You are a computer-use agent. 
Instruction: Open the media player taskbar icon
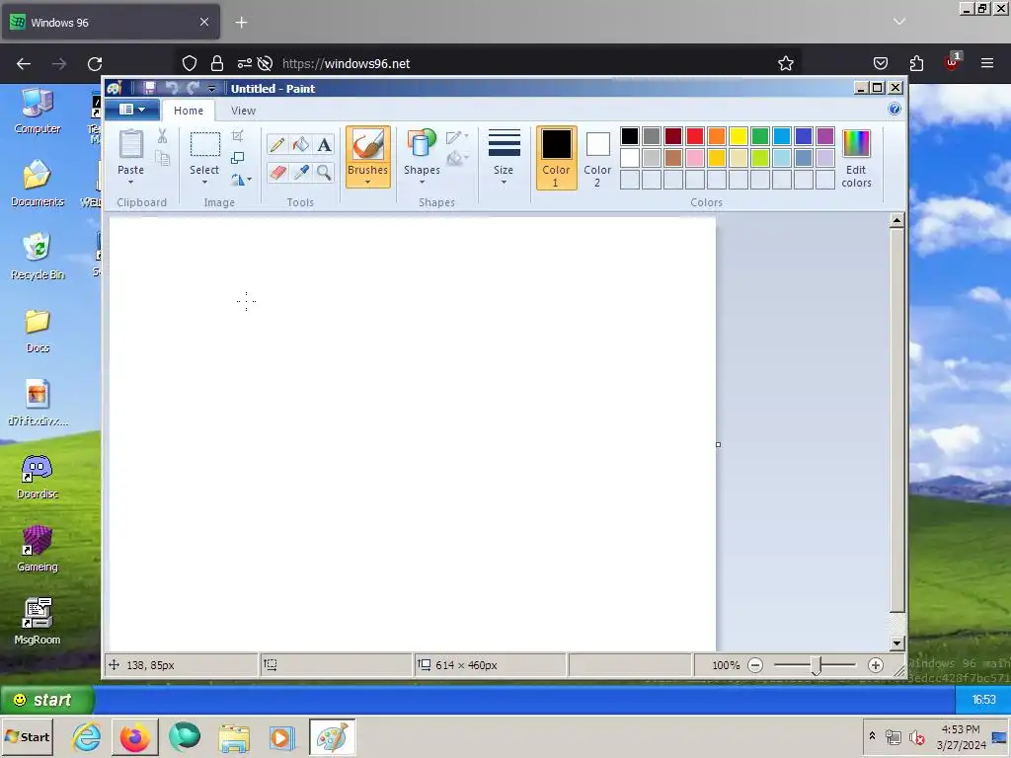(x=281, y=737)
